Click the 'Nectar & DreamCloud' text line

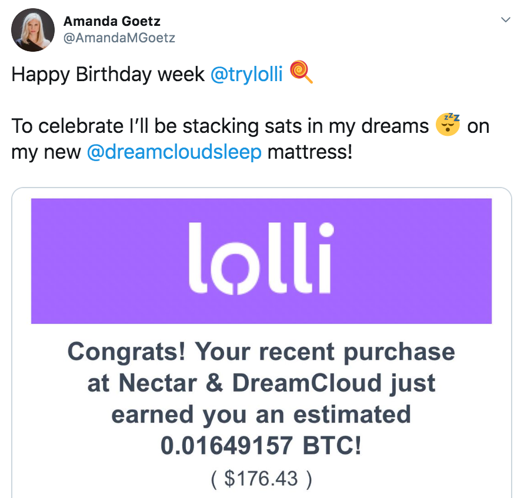pos(250,383)
